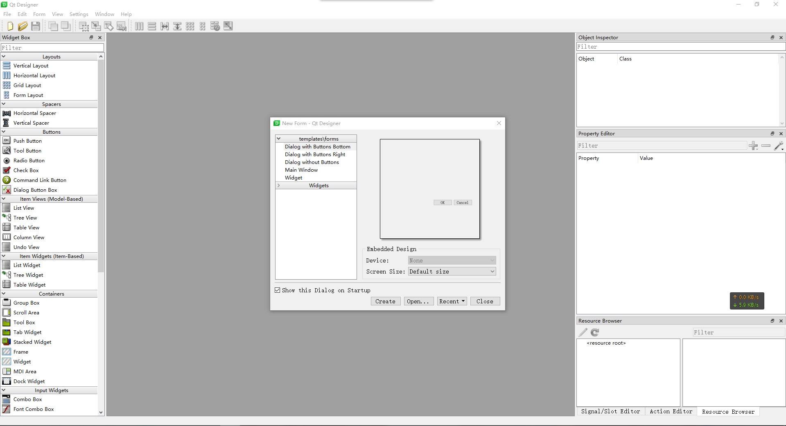Click the Lay Out Vertically icon
The width and height of the screenshot is (786, 426).
(x=152, y=26)
